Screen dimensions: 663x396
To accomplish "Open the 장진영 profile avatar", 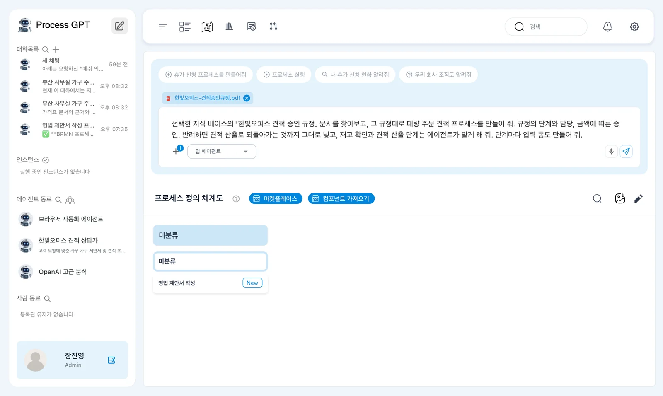I will [36, 360].
